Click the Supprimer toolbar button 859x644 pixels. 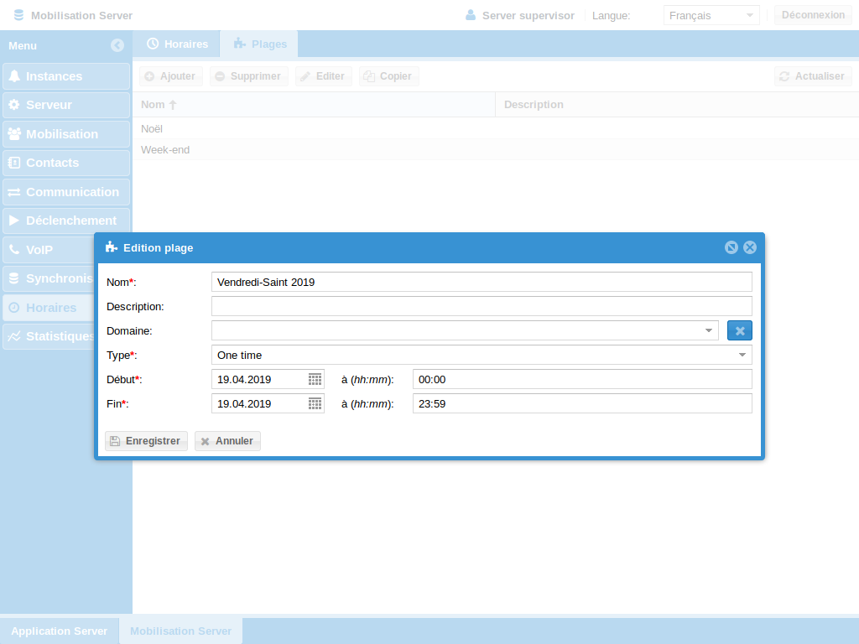click(248, 76)
